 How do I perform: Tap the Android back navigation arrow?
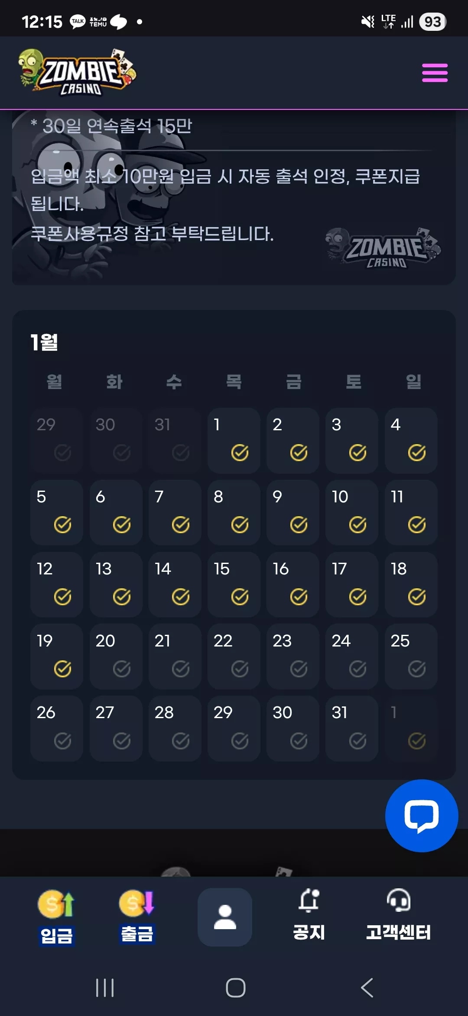(367, 988)
